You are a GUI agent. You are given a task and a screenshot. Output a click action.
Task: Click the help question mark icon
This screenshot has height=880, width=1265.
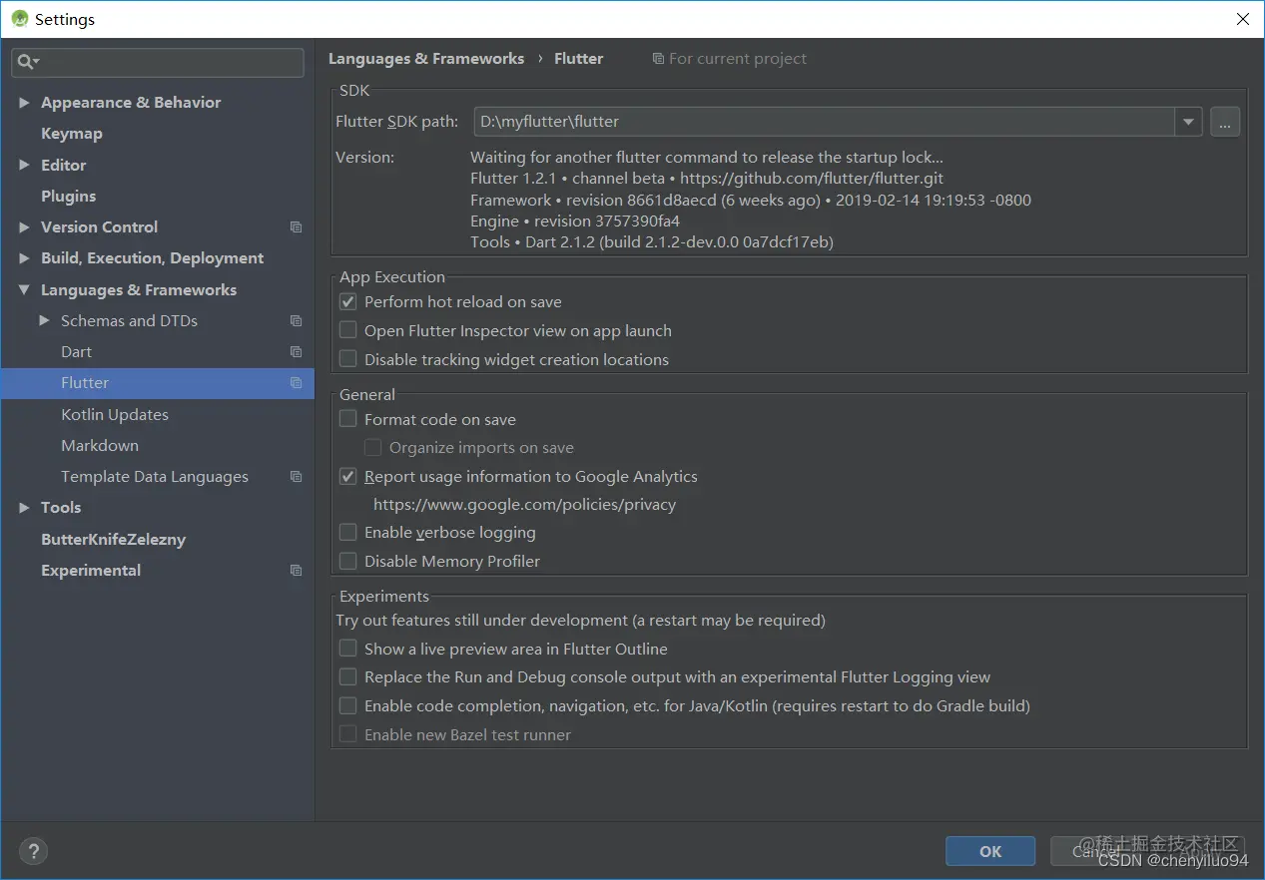(x=33, y=851)
